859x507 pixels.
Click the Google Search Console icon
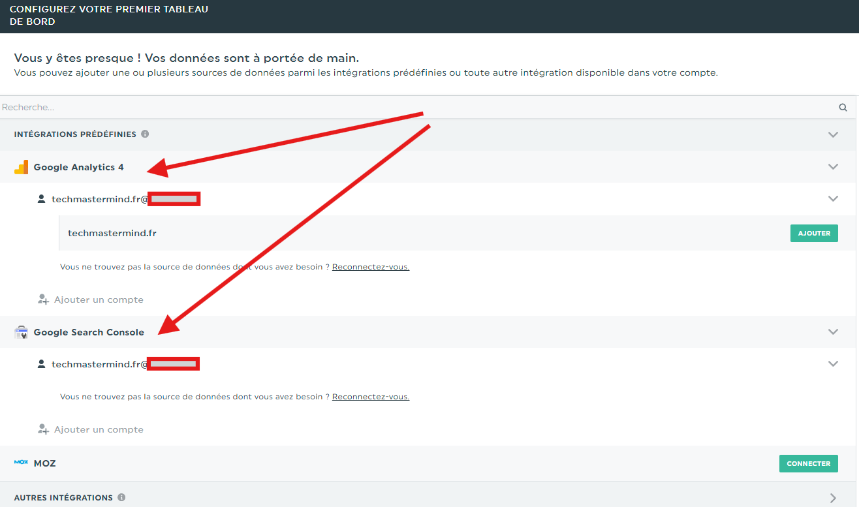21,331
